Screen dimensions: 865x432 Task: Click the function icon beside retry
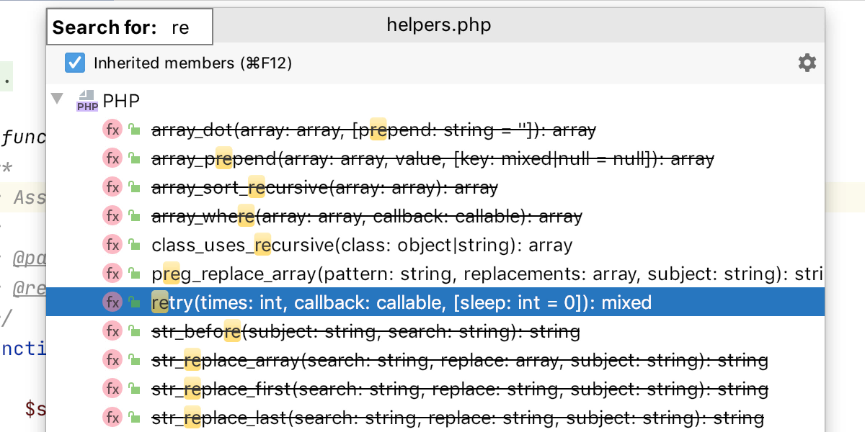112,302
